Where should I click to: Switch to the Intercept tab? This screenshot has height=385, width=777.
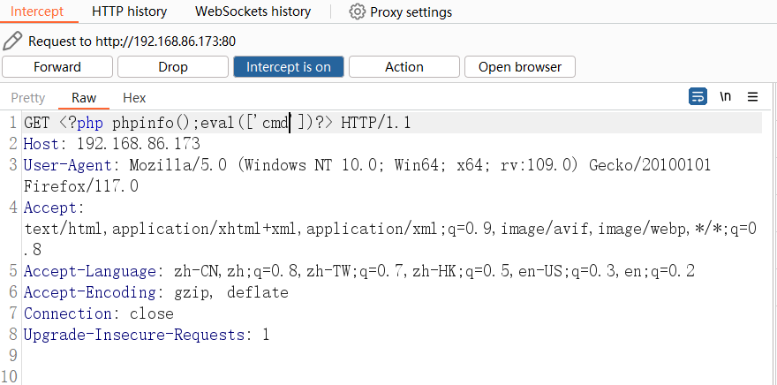click(x=37, y=11)
